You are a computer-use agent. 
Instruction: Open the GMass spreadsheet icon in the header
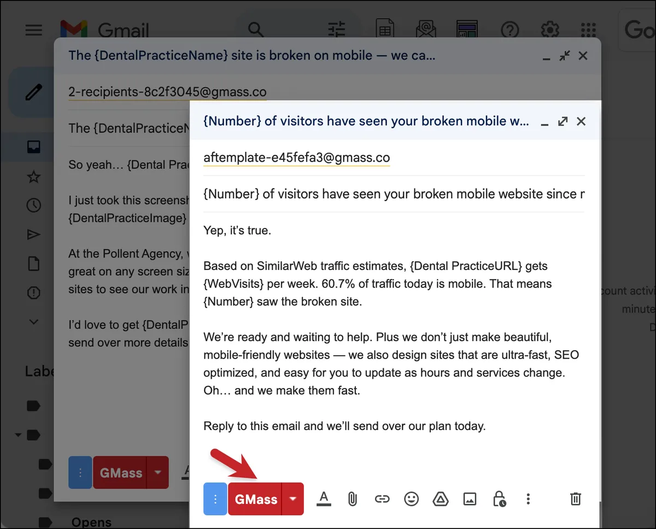click(385, 30)
